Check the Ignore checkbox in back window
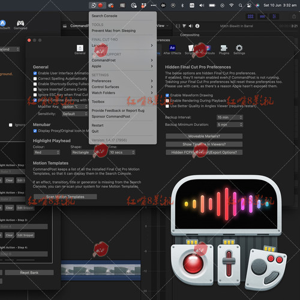This screenshot has width=300, height=300. point(11,125)
